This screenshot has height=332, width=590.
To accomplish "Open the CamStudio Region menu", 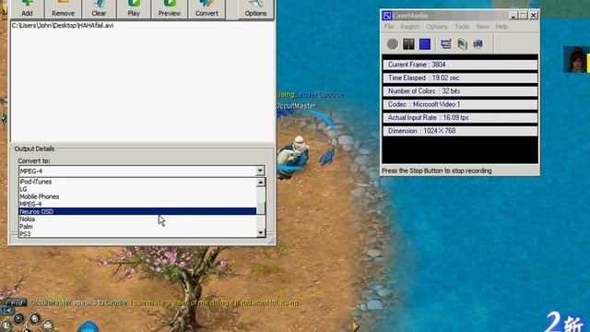I will [x=409, y=27].
